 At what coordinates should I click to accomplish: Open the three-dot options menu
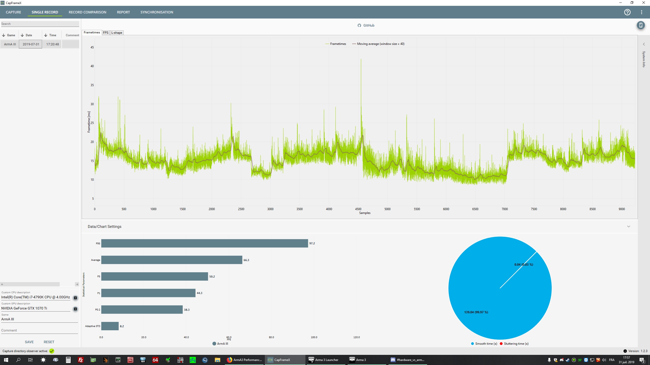[x=641, y=12]
